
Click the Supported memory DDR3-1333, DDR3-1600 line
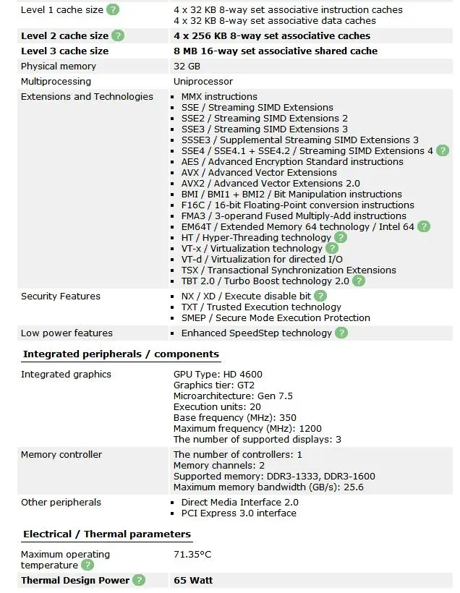click(274, 477)
